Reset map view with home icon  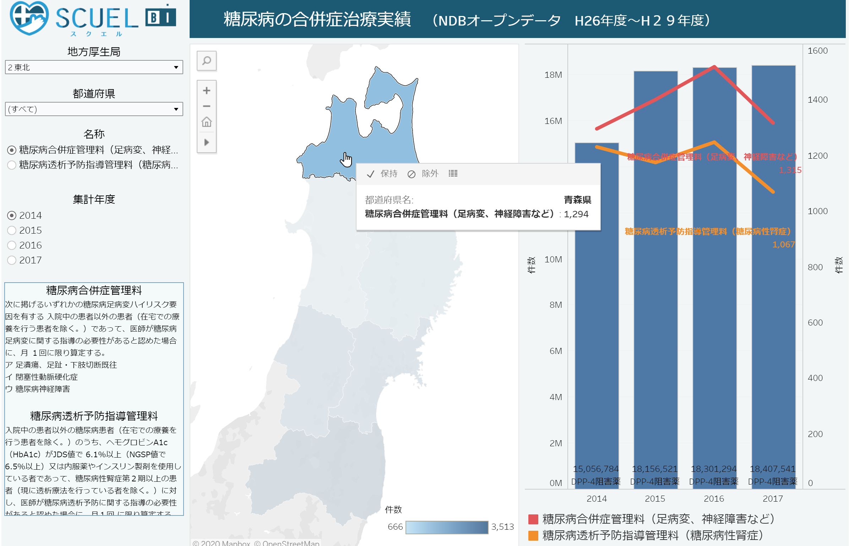coord(206,122)
